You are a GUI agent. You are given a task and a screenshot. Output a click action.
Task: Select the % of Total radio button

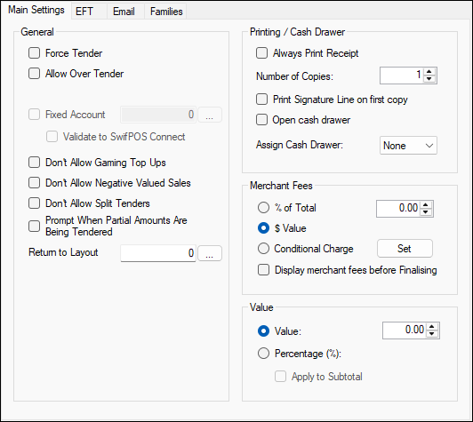263,208
